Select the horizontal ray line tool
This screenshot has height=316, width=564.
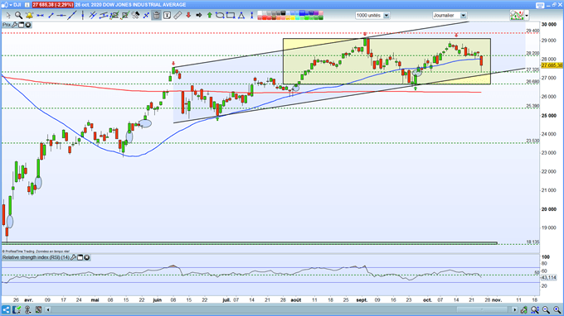pyautogui.click(x=61, y=16)
